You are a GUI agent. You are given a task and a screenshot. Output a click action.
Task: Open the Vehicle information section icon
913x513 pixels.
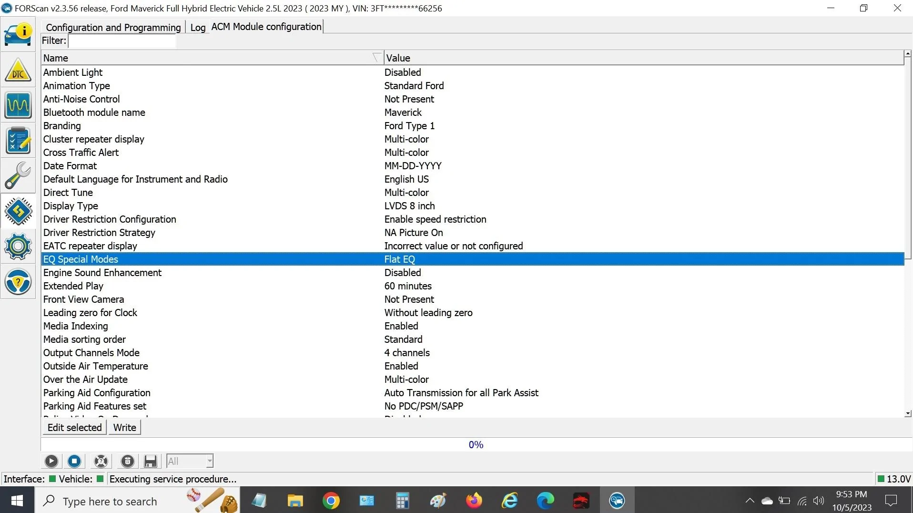pyautogui.click(x=18, y=34)
